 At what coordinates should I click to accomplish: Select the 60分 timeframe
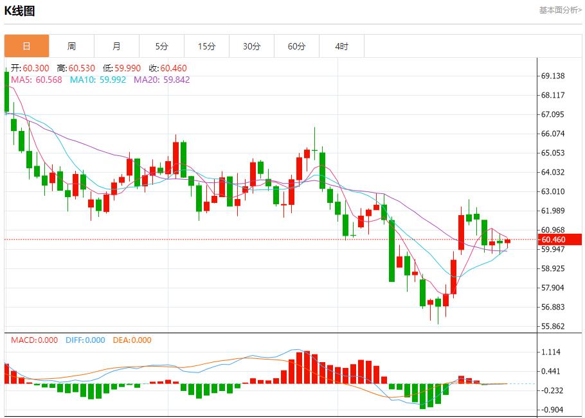(x=296, y=46)
